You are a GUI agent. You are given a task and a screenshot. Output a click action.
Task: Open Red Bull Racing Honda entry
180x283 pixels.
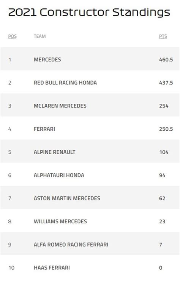(65, 83)
